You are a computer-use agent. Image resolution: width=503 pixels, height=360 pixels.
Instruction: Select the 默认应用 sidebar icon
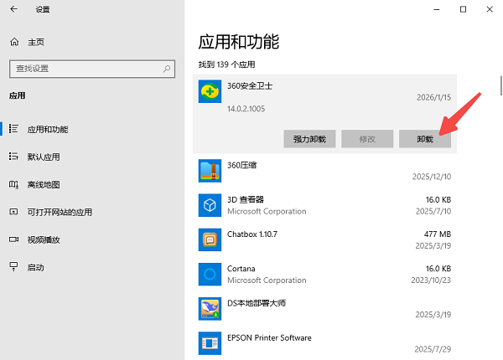13,157
